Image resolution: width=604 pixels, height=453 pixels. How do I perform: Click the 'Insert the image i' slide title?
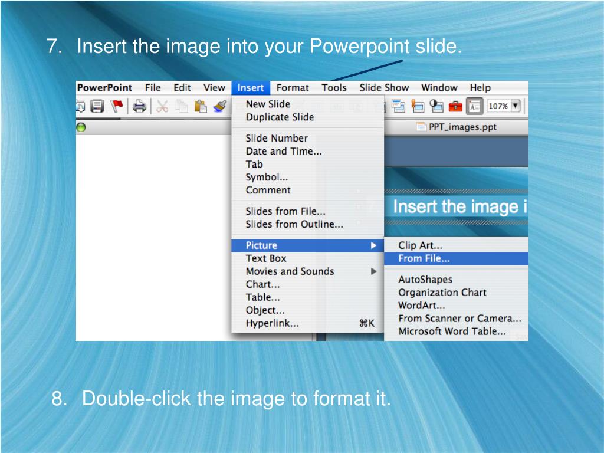tap(460, 206)
